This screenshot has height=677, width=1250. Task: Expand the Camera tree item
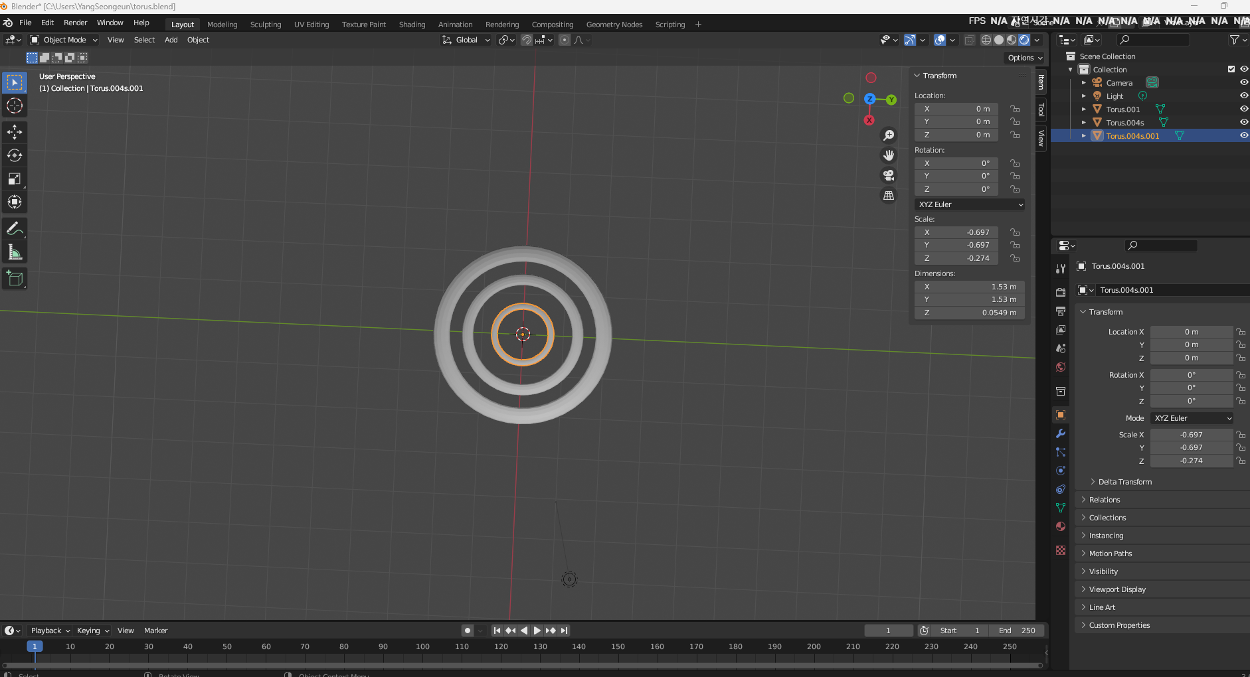(x=1084, y=83)
